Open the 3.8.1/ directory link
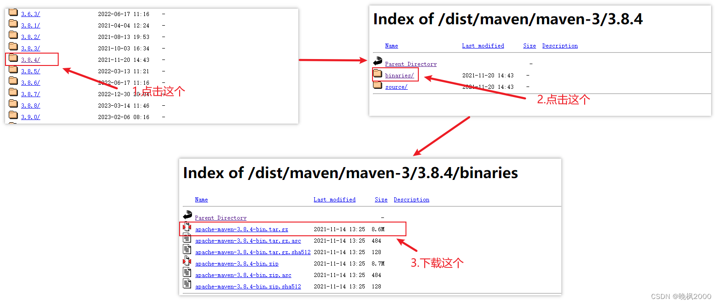 coord(31,26)
